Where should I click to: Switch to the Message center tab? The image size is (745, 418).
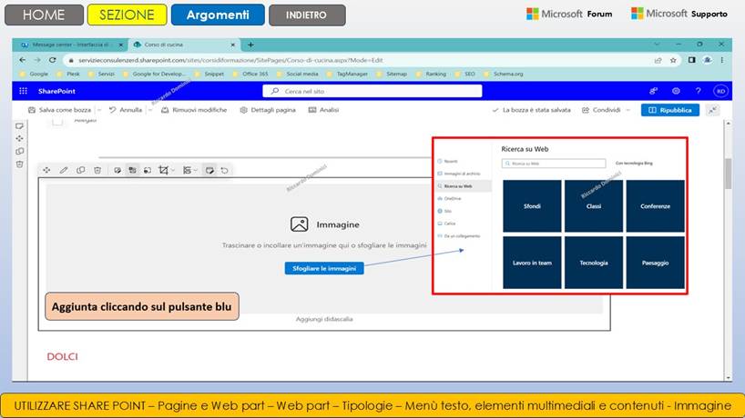pos(70,45)
